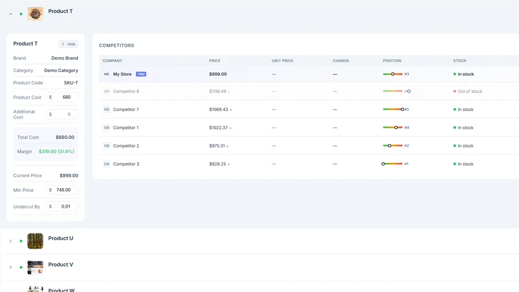Sort by the POSITION column header
The height and width of the screenshot is (292, 519).
click(392, 60)
